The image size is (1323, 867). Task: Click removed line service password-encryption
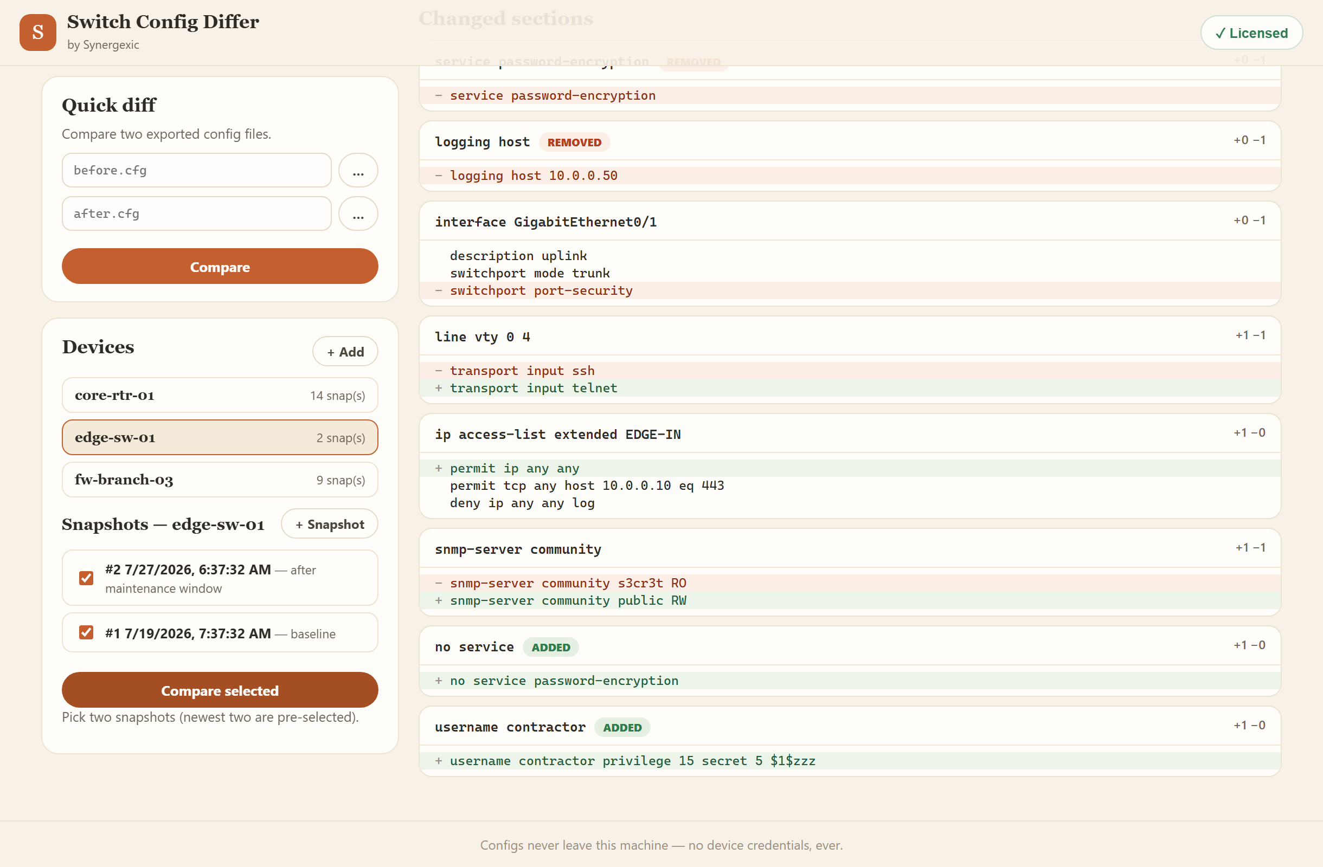click(x=850, y=95)
